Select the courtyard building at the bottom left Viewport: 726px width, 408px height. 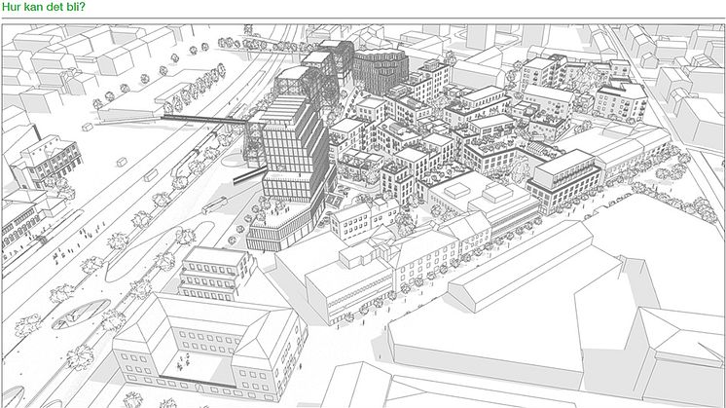click(x=204, y=346)
